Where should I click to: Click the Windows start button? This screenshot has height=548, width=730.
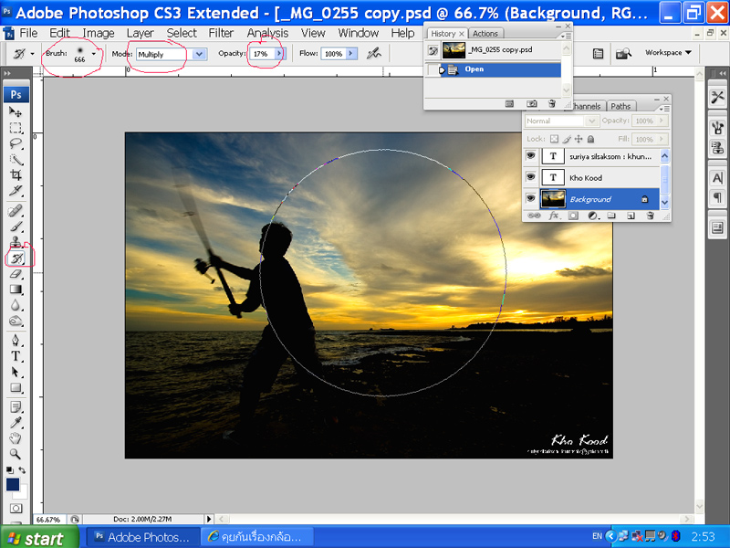[x=33, y=538]
